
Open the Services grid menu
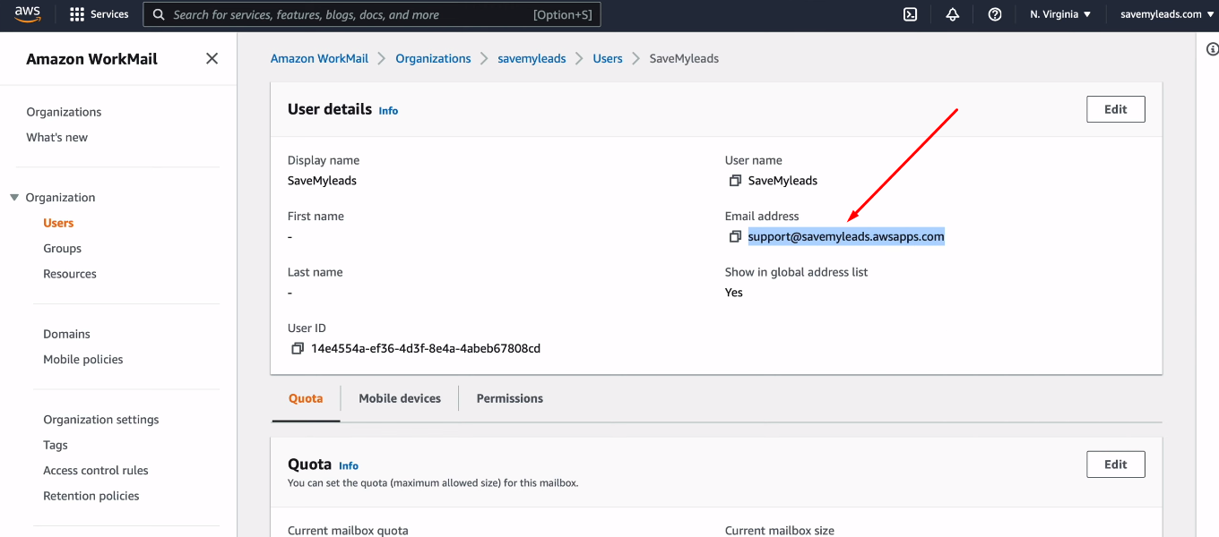point(99,14)
